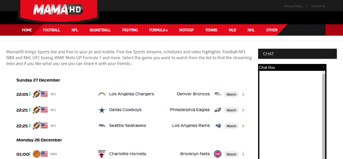Viewport: 343px width, 159px height.
Task: Open the HOME navigation tab
Action: point(27,30)
